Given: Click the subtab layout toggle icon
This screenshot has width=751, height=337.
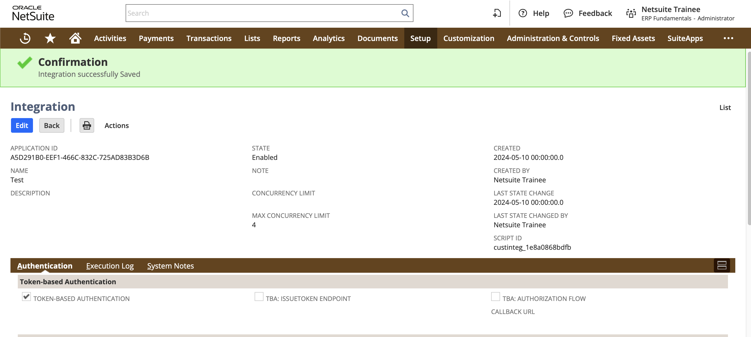Looking at the screenshot, I should (721, 265).
